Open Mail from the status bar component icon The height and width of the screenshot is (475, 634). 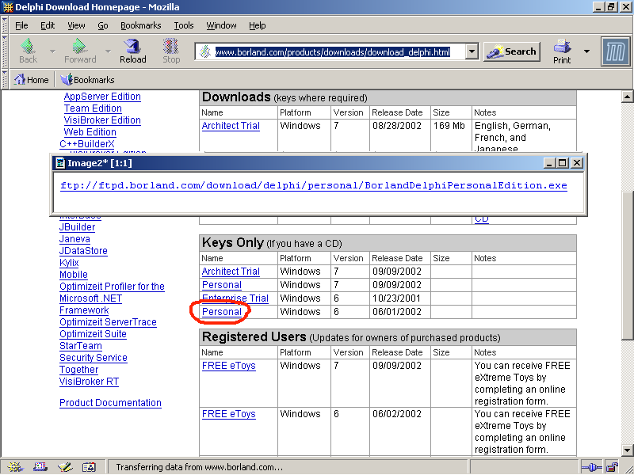click(x=40, y=467)
